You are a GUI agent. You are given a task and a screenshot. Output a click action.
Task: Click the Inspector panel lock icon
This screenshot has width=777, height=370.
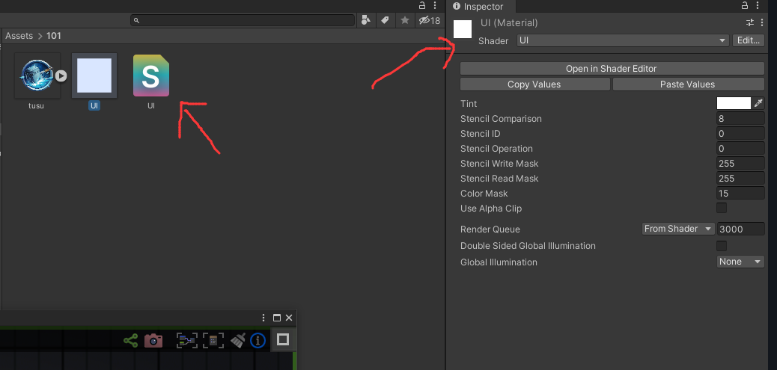pyautogui.click(x=745, y=5)
